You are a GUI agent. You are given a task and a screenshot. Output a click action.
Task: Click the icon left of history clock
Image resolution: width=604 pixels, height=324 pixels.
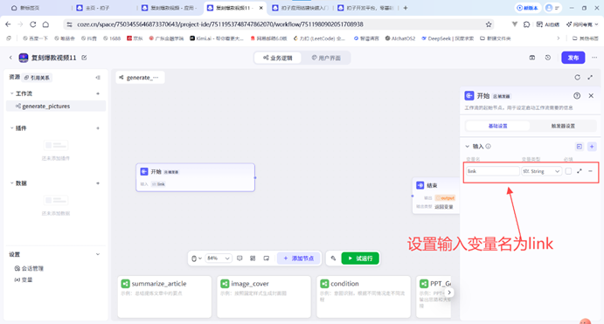[x=532, y=58]
